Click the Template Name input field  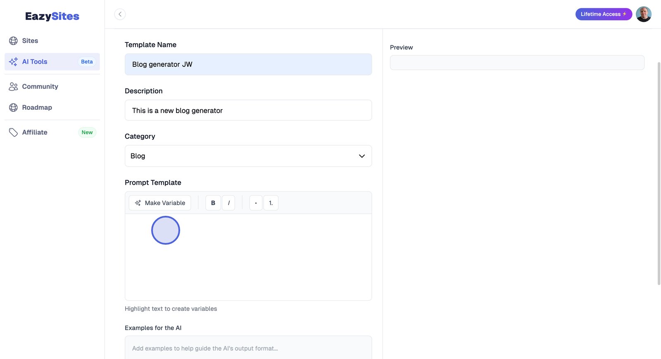(x=248, y=64)
